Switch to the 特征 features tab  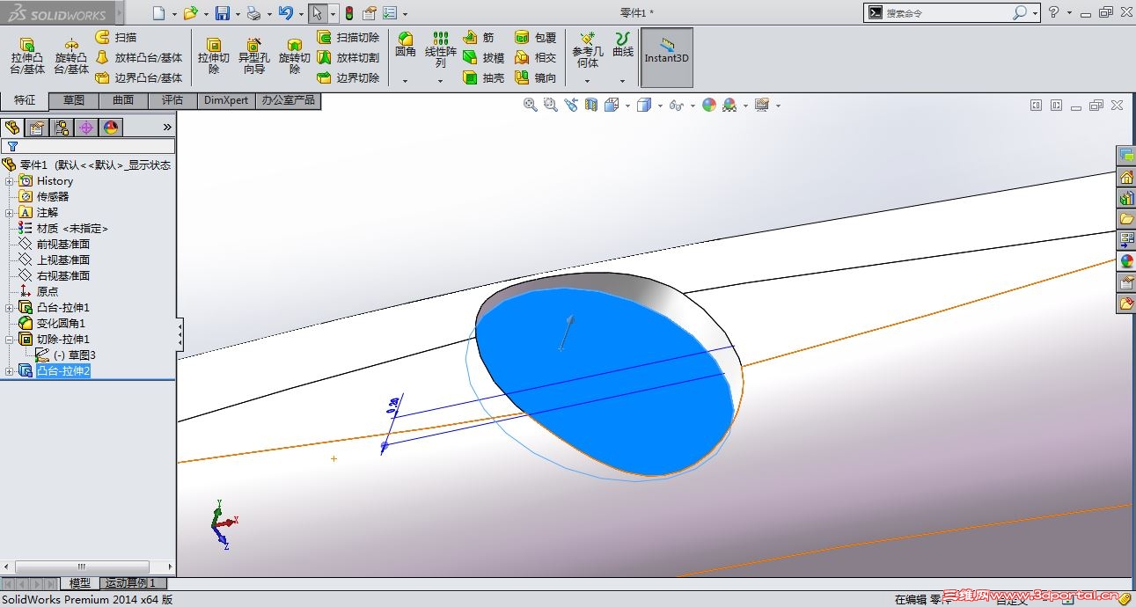[x=25, y=100]
